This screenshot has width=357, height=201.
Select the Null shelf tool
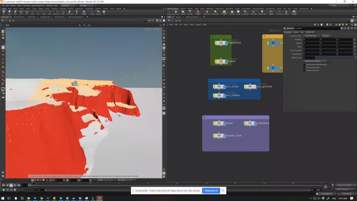32,12
